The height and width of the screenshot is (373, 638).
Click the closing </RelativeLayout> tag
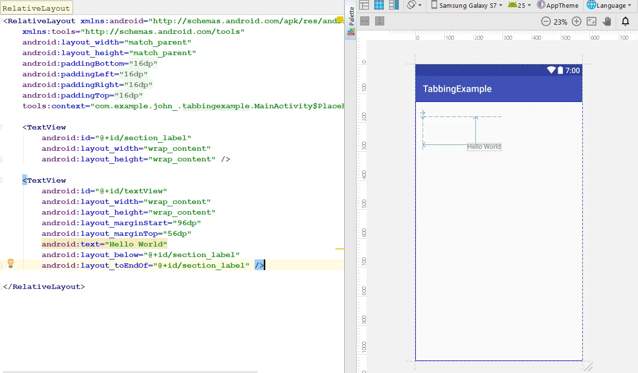pos(44,287)
